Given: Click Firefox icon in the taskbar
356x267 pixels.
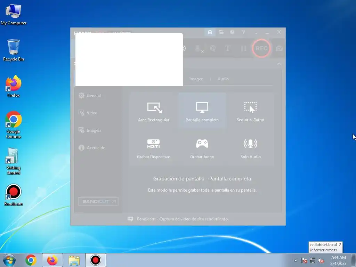Looking at the screenshot, I should click(52, 260).
